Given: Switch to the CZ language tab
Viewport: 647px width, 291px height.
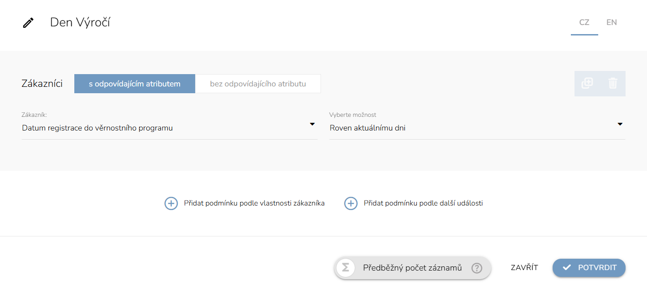Looking at the screenshot, I should click(x=584, y=22).
